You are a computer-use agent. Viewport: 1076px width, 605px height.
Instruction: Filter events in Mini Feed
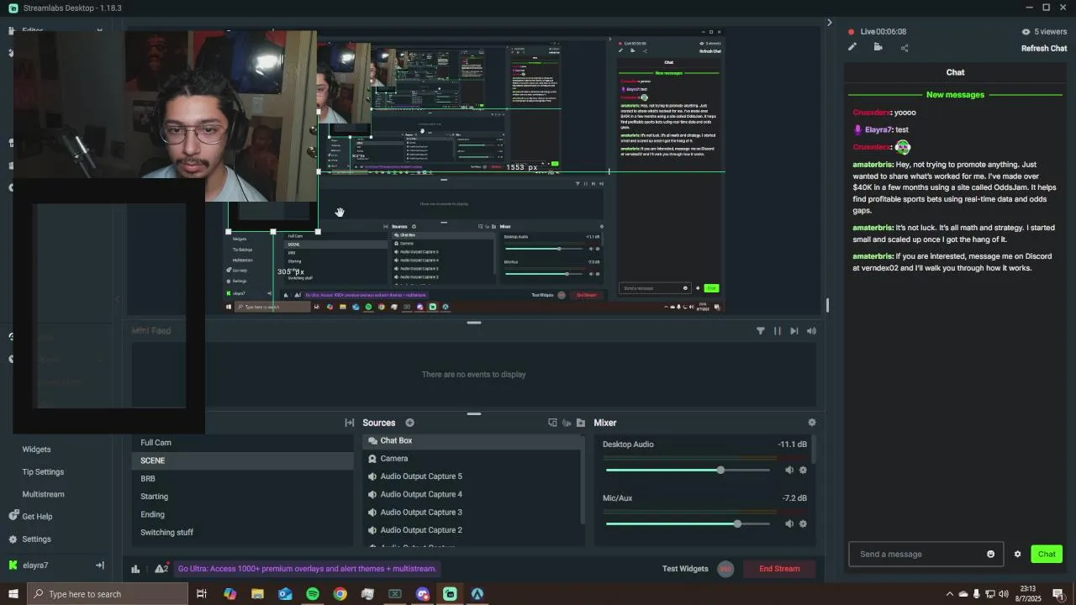tap(760, 331)
